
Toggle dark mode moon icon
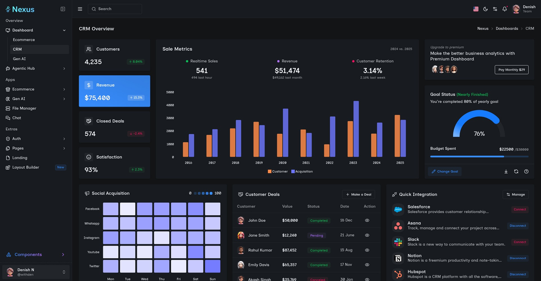[485, 9]
